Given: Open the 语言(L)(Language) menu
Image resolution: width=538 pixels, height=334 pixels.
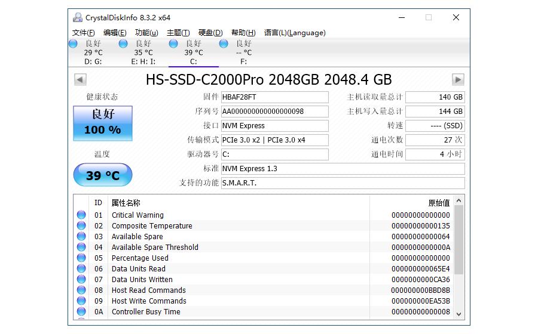Looking at the screenshot, I should pyautogui.click(x=295, y=33).
